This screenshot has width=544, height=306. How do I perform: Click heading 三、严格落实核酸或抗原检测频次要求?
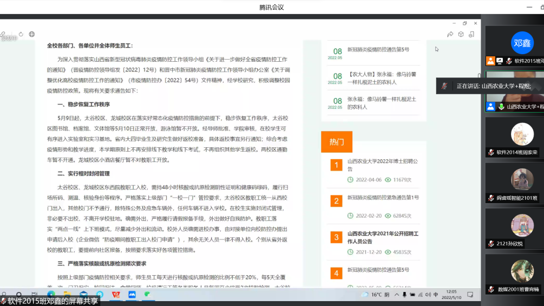click(102, 264)
